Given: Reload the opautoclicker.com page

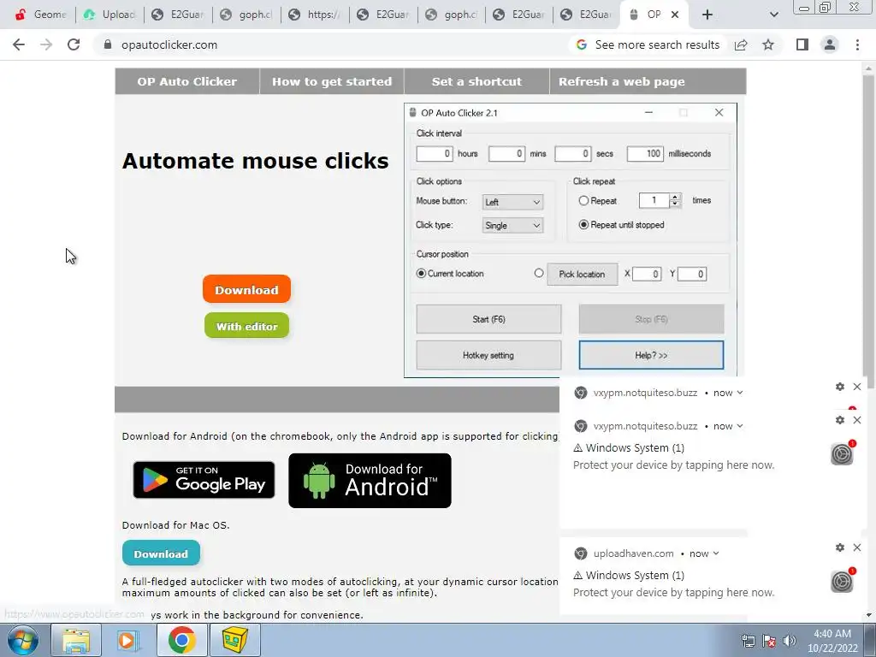Looking at the screenshot, I should tap(74, 44).
